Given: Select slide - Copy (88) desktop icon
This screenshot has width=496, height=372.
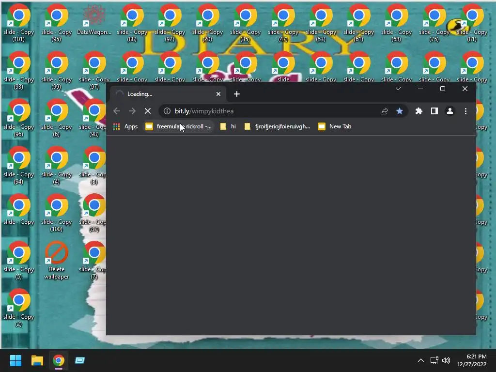Looking at the screenshot, I should point(132,23).
